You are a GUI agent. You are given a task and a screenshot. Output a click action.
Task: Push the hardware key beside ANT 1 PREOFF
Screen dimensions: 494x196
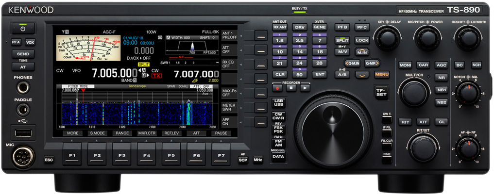(261, 35)
